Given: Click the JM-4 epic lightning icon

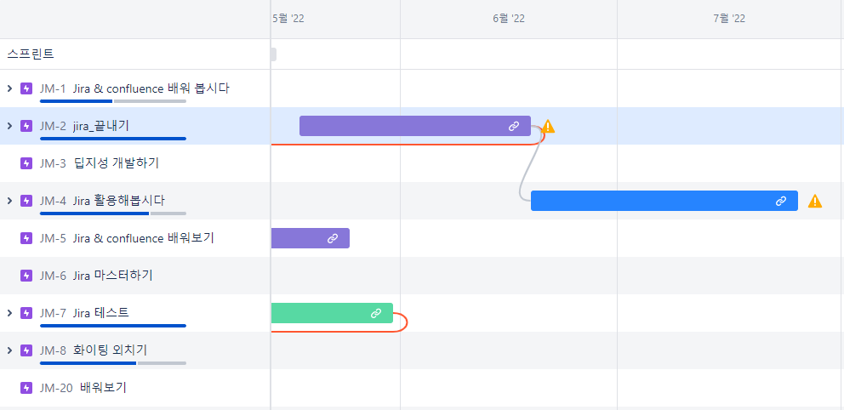Looking at the screenshot, I should click(x=26, y=201).
